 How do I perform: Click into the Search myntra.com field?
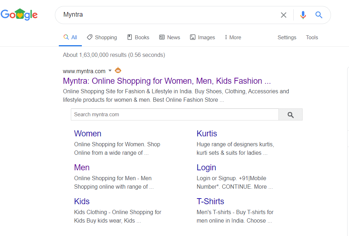pos(175,114)
